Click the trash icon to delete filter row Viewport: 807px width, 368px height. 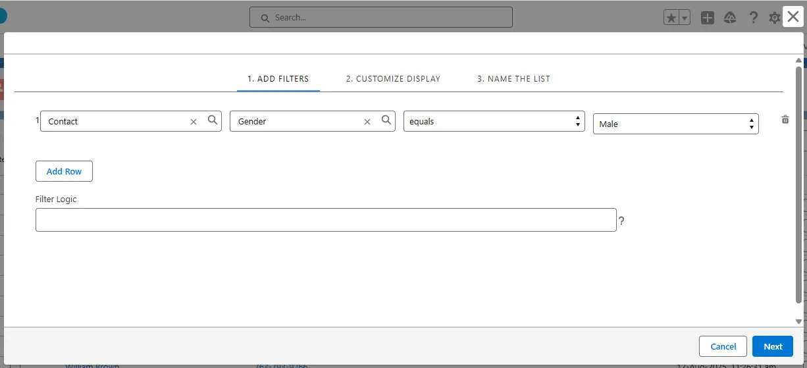(785, 120)
